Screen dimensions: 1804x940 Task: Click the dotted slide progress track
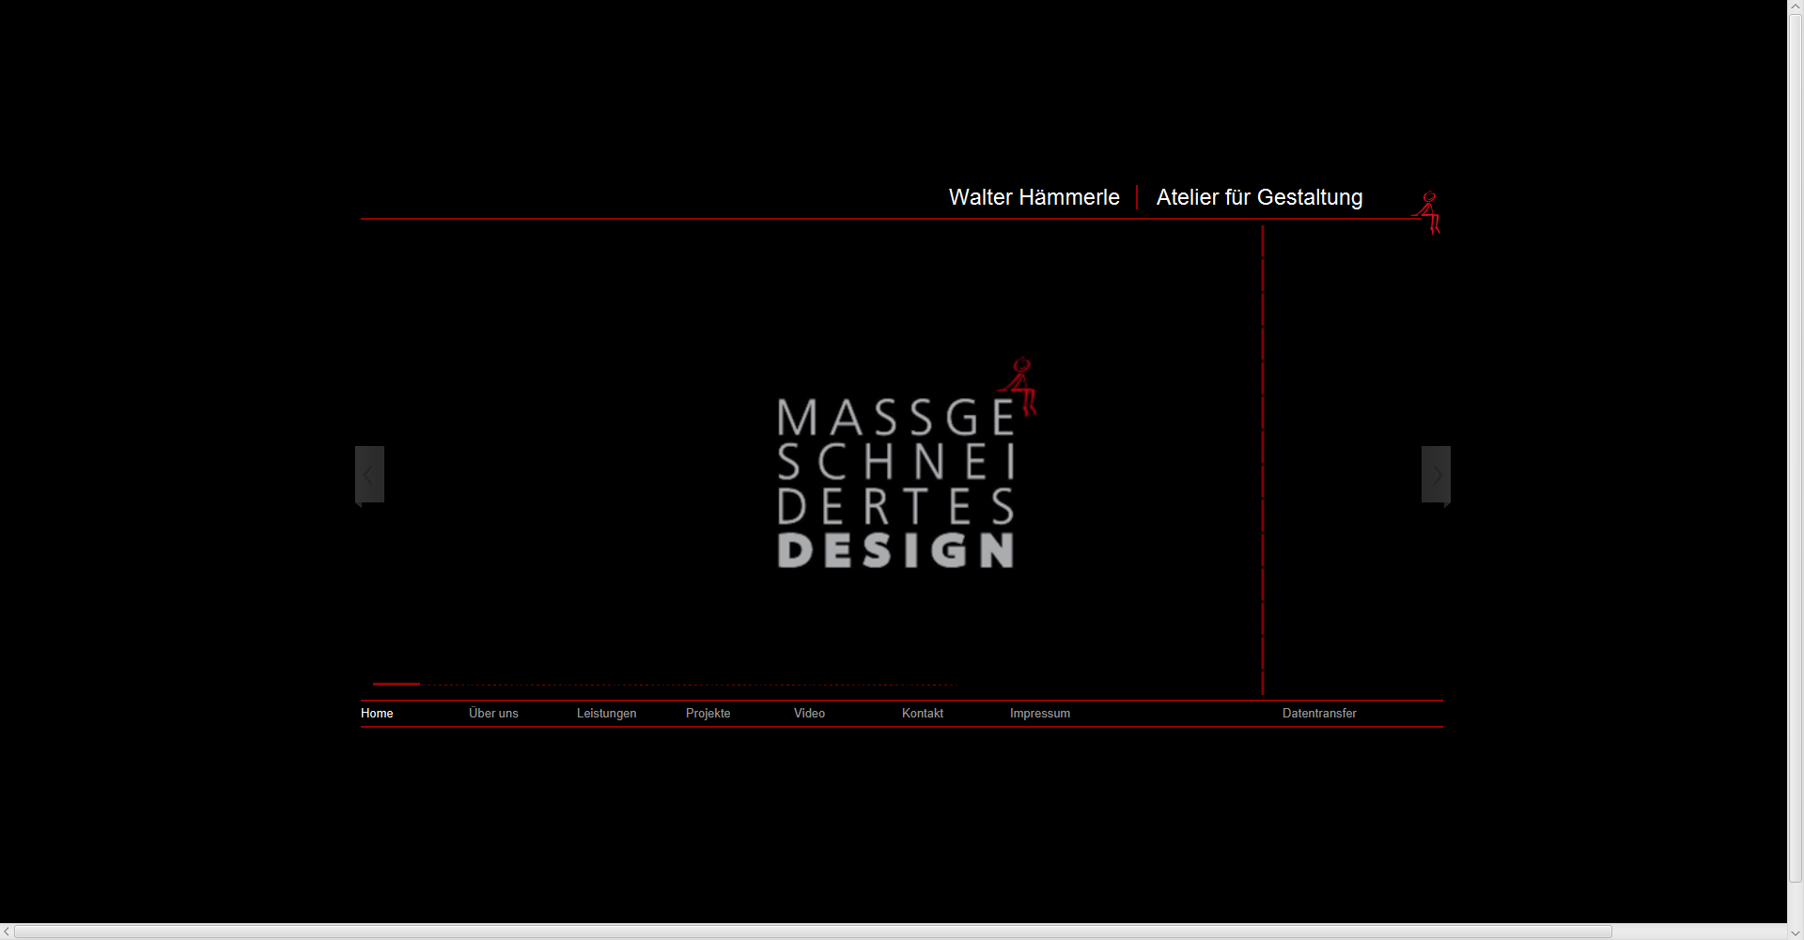(x=689, y=685)
